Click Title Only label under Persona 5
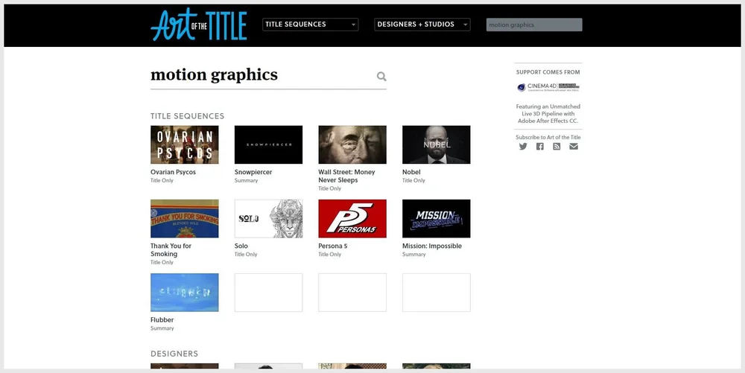Viewport: 745px width, 373px height. coord(330,255)
